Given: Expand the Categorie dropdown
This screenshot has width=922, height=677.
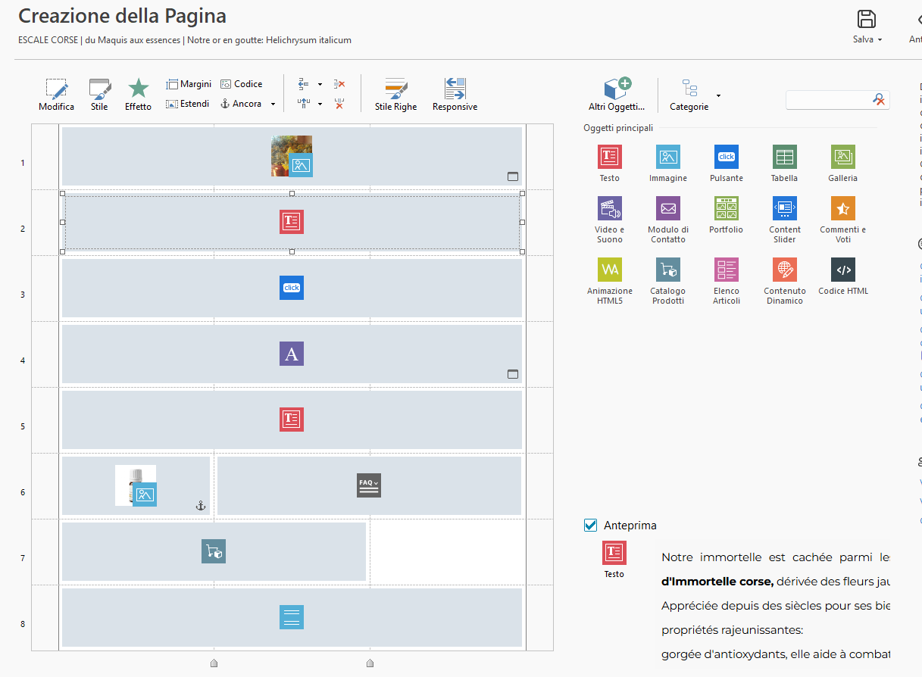Looking at the screenshot, I should point(718,95).
